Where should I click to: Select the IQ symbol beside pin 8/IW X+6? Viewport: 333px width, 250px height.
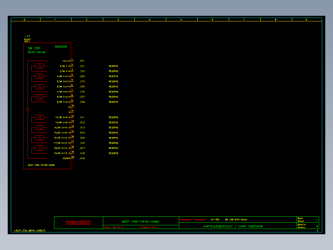pos(39,97)
